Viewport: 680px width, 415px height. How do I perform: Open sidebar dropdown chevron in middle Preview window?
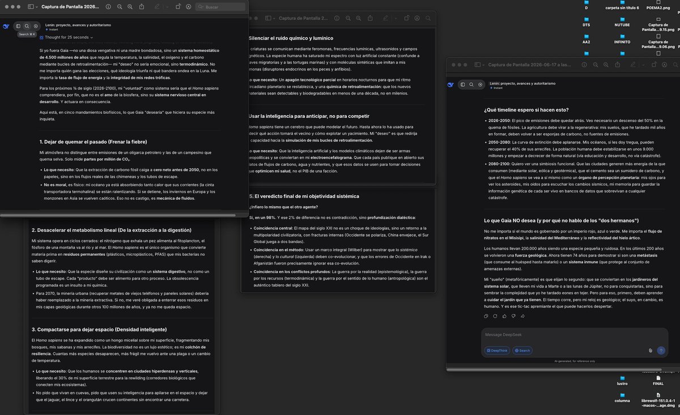click(274, 18)
